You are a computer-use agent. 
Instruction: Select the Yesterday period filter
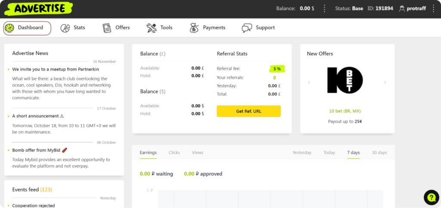point(301,153)
